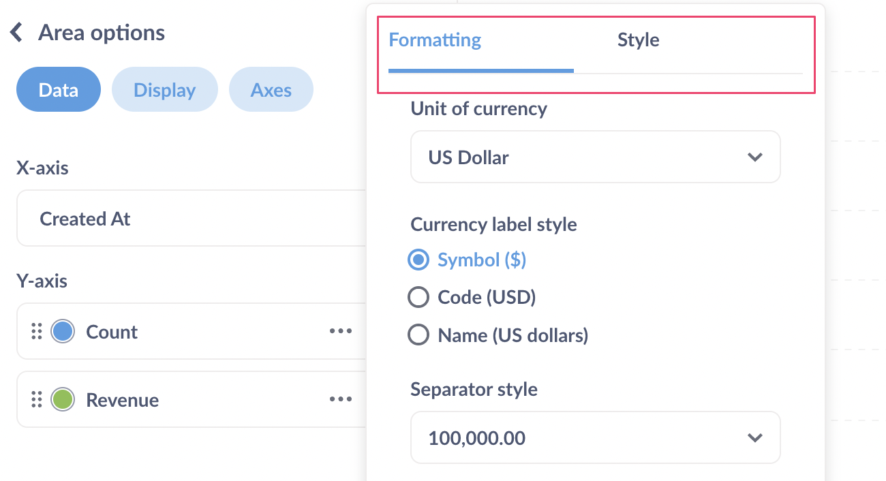Click the chevron on Separator style
The image size is (886, 481).
pyautogui.click(x=754, y=437)
